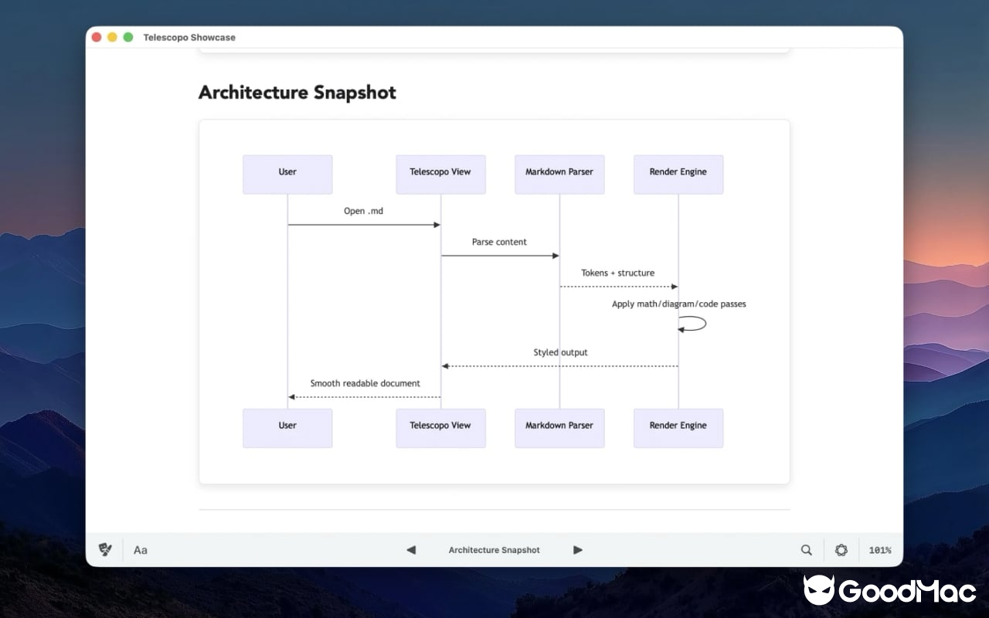The width and height of the screenshot is (989, 618).
Task: Click the top Render Engine node
Action: [678, 172]
